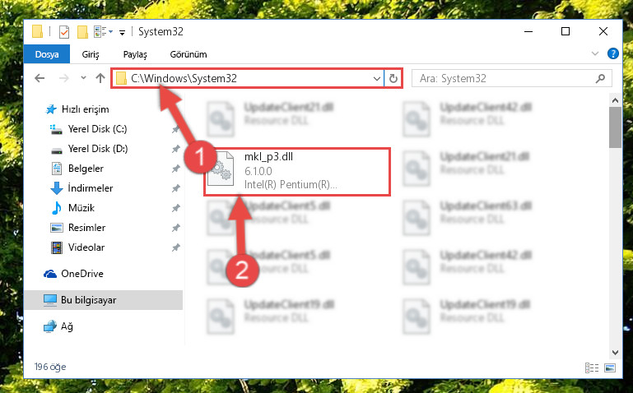The height and width of the screenshot is (393, 633).
Task: Unpin Belgeler using its pin icon
Action: [x=175, y=169]
